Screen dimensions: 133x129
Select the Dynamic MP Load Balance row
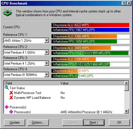64,98
